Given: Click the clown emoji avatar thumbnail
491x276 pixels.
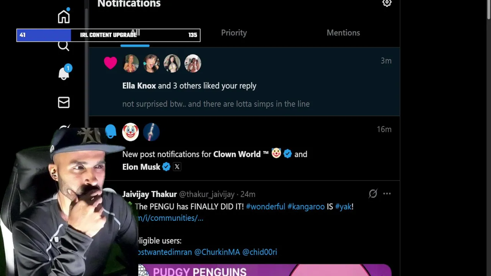Looking at the screenshot, I should pos(130,132).
